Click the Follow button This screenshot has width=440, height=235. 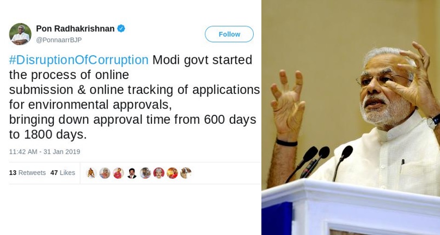click(x=229, y=34)
